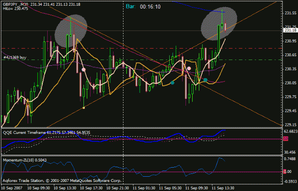
Task: Click the orange trendline anchor square at the 10 Sep low
Action: coord(83,108)
